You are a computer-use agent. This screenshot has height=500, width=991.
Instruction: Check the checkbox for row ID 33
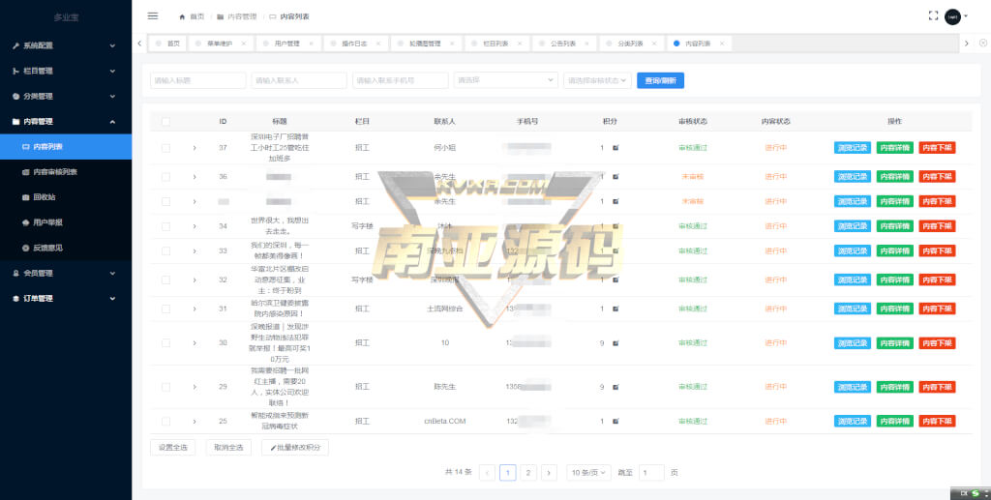[x=165, y=250]
